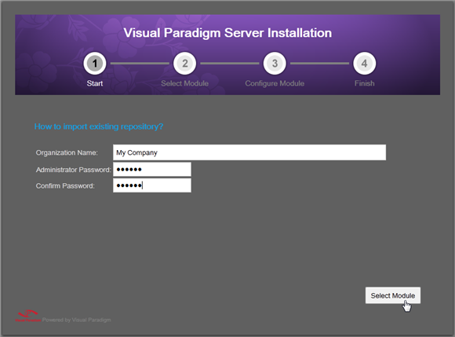
Task: Click the 'Configure Module' step label
Action: (x=275, y=83)
